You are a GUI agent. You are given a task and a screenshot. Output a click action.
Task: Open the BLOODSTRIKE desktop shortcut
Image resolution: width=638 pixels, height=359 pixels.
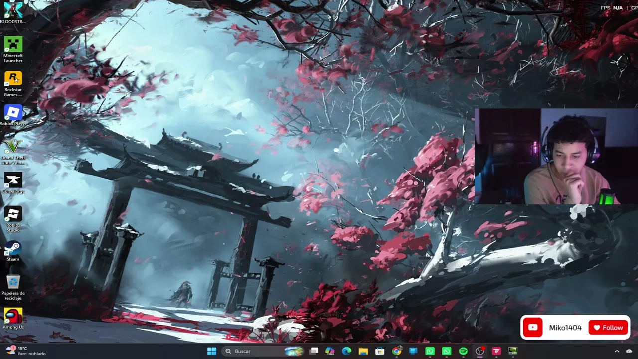(x=13, y=13)
